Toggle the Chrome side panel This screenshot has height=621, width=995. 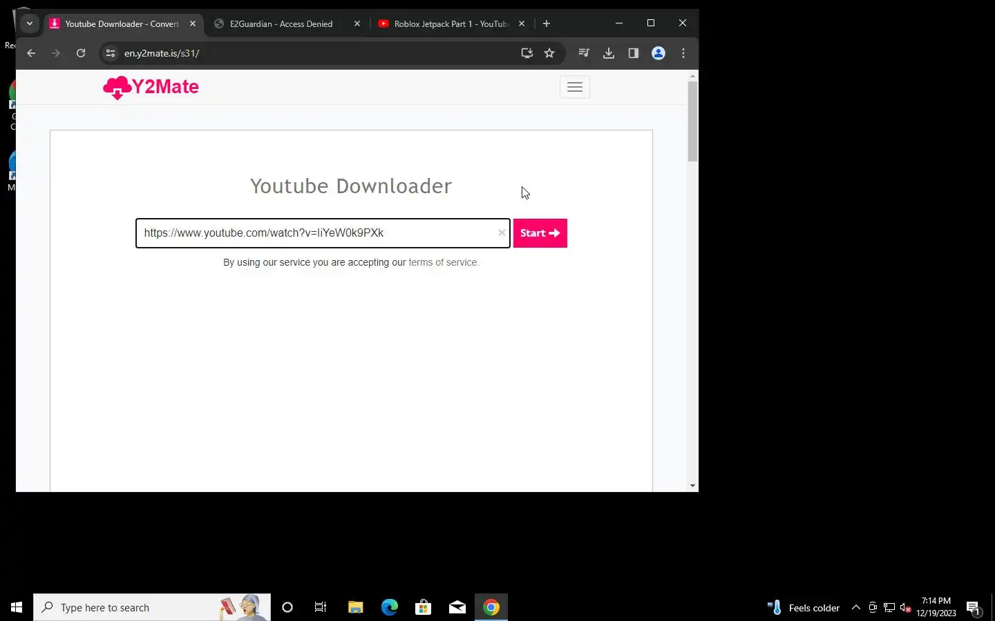[634, 53]
